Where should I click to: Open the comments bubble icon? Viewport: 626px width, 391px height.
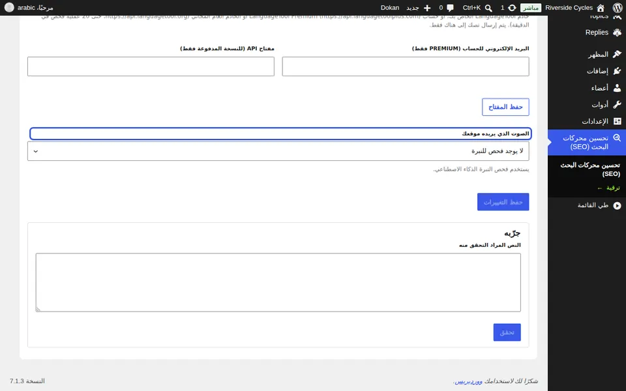451,8
